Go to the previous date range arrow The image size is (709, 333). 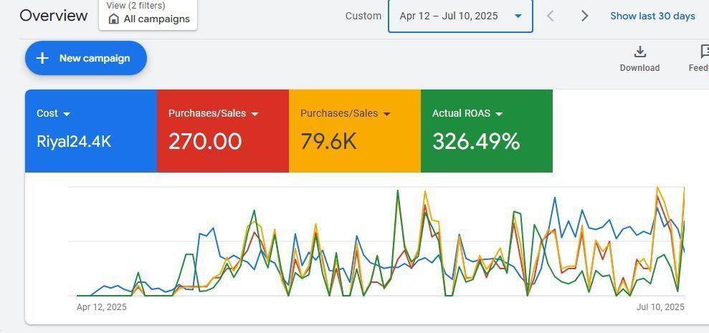click(x=550, y=16)
